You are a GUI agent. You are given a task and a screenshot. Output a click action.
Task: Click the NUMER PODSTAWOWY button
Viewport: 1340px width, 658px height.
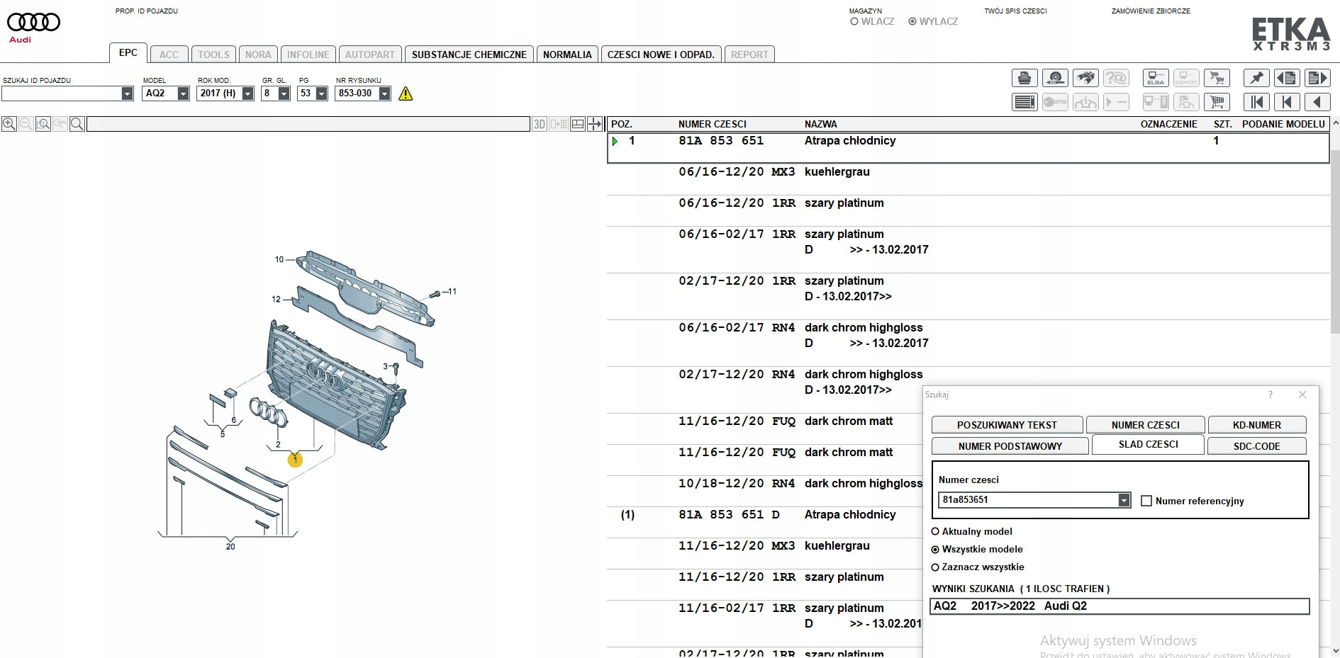[x=1010, y=446]
